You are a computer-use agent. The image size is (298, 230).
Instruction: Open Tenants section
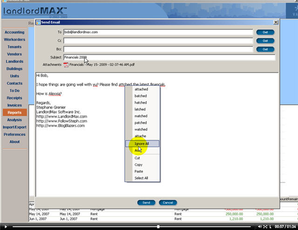[x=14, y=47]
